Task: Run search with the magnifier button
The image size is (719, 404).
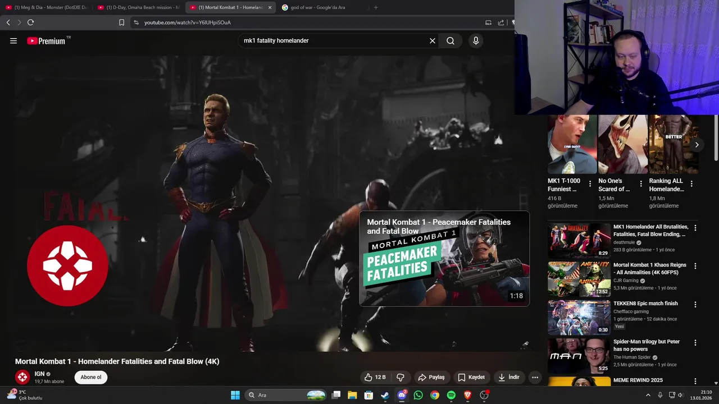Action: [450, 40]
